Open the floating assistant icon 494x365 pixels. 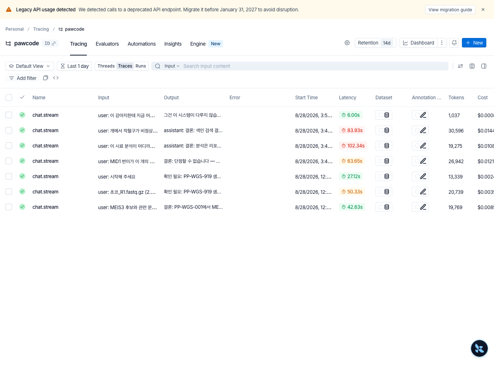(479, 348)
